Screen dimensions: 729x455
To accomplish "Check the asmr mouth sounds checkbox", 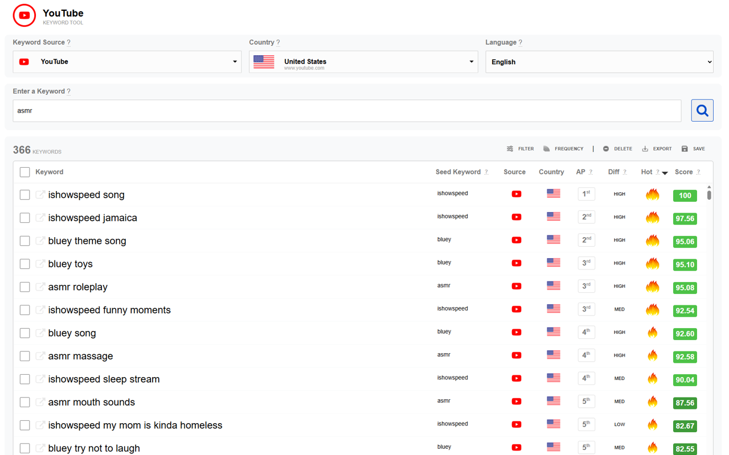I will (x=24, y=402).
